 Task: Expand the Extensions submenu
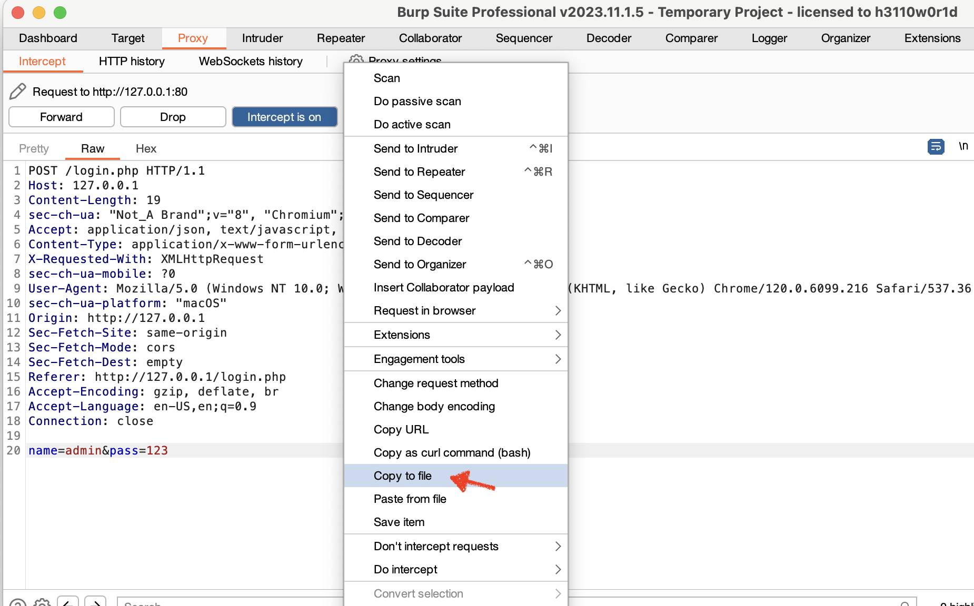(456, 335)
